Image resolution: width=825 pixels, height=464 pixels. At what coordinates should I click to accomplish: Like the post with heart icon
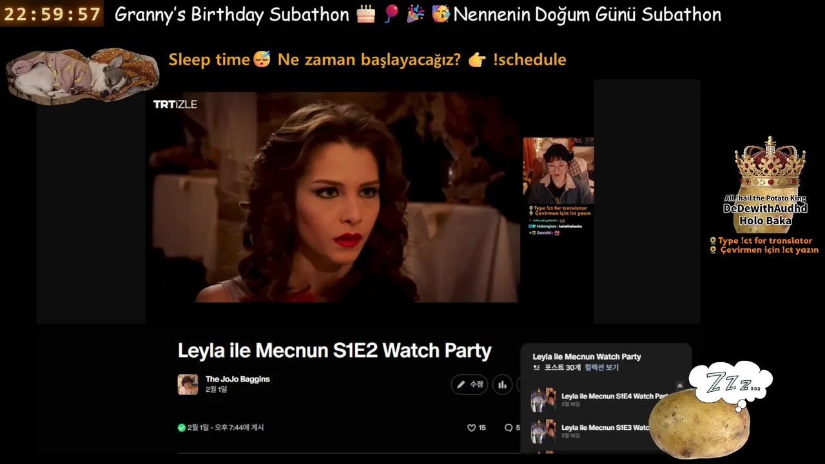click(x=471, y=428)
